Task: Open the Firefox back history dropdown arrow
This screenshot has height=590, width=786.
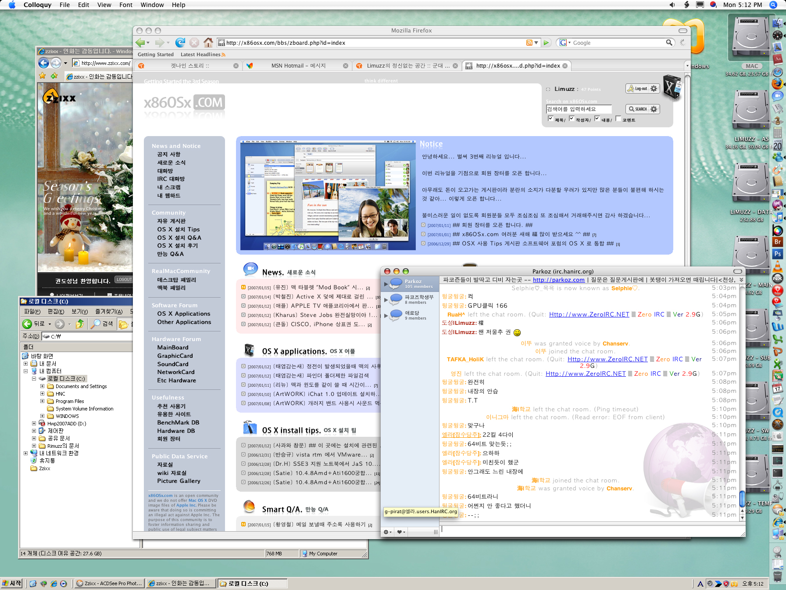Action: [148, 43]
